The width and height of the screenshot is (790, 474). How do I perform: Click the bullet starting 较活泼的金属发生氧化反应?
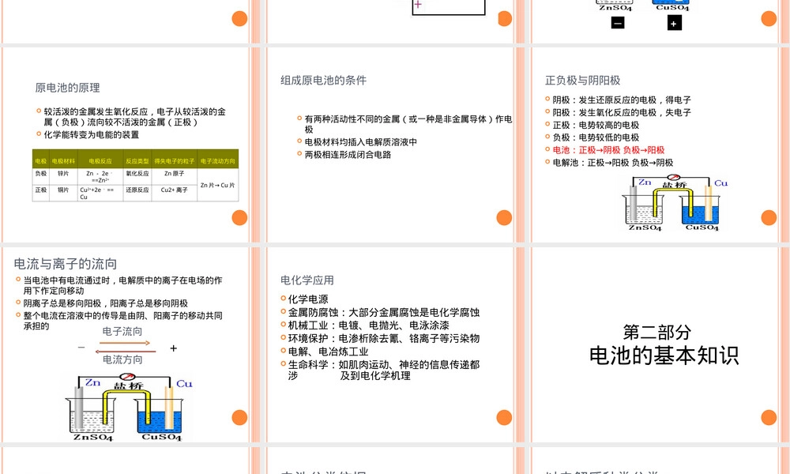[134, 117]
